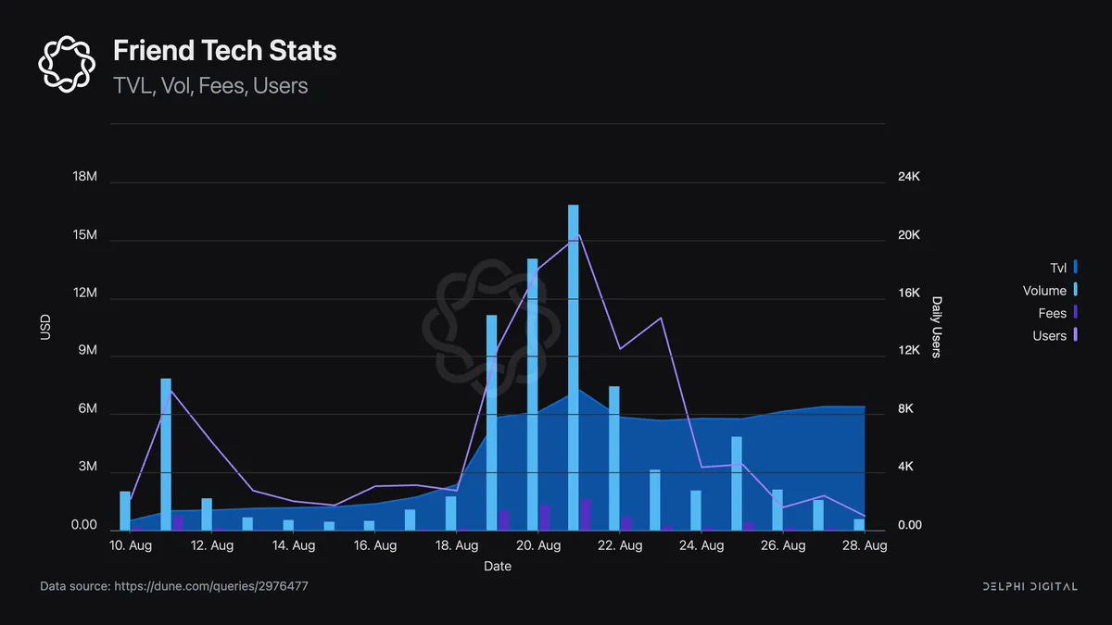Click the 'Friend Tech Stats' title

pos(225,50)
